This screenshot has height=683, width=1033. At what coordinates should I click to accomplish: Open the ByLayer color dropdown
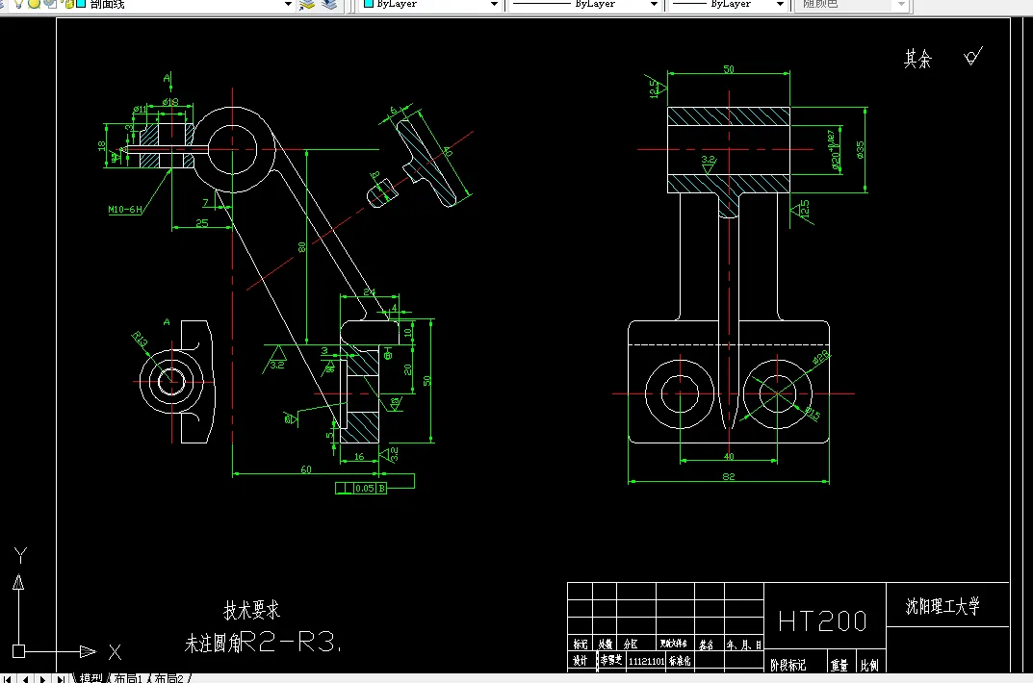[x=494, y=4]
